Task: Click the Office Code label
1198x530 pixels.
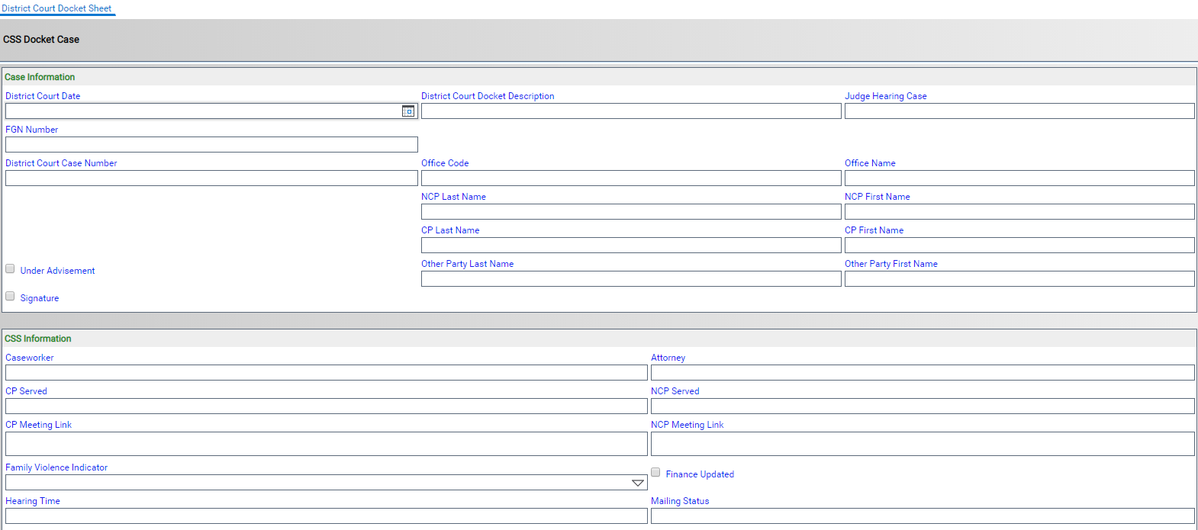Action: point(445,163)
